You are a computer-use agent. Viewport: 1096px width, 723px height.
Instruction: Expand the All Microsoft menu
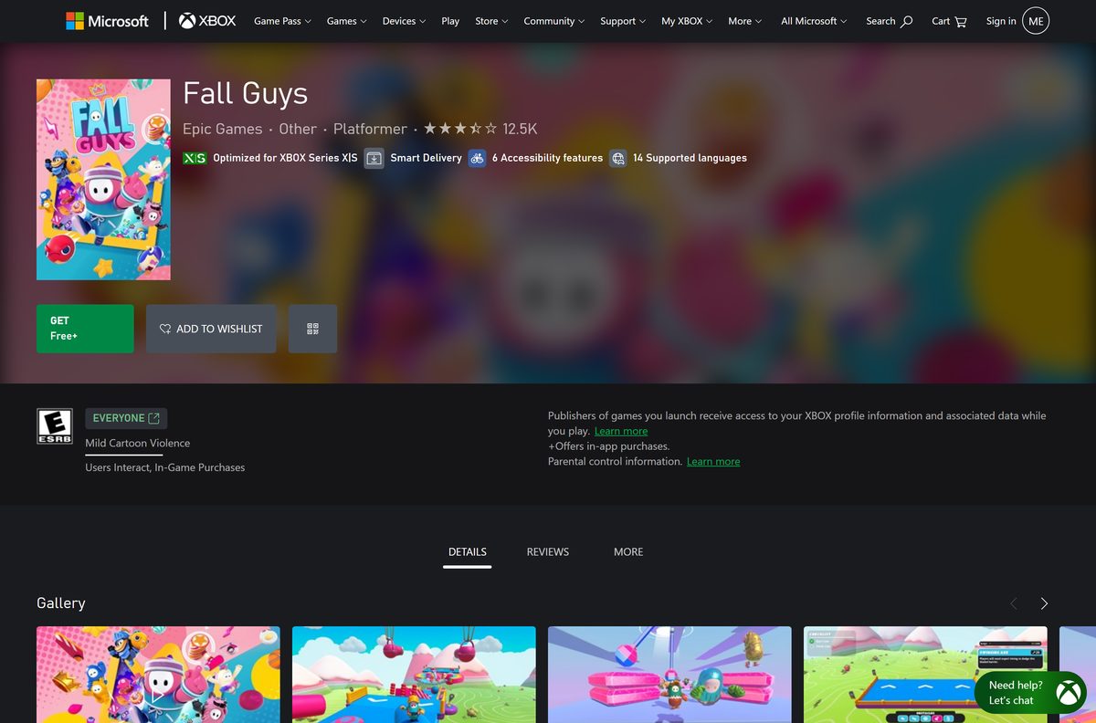coord(814,21)
